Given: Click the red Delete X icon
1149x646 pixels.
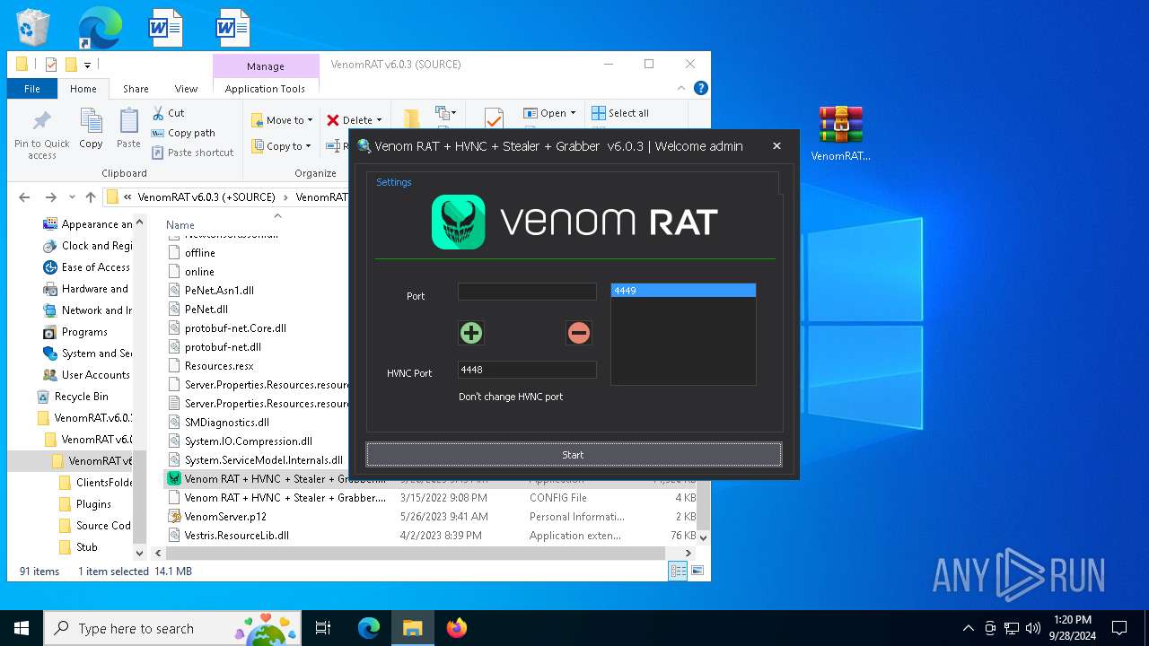Looking at the screenshot, I should 333,120.
